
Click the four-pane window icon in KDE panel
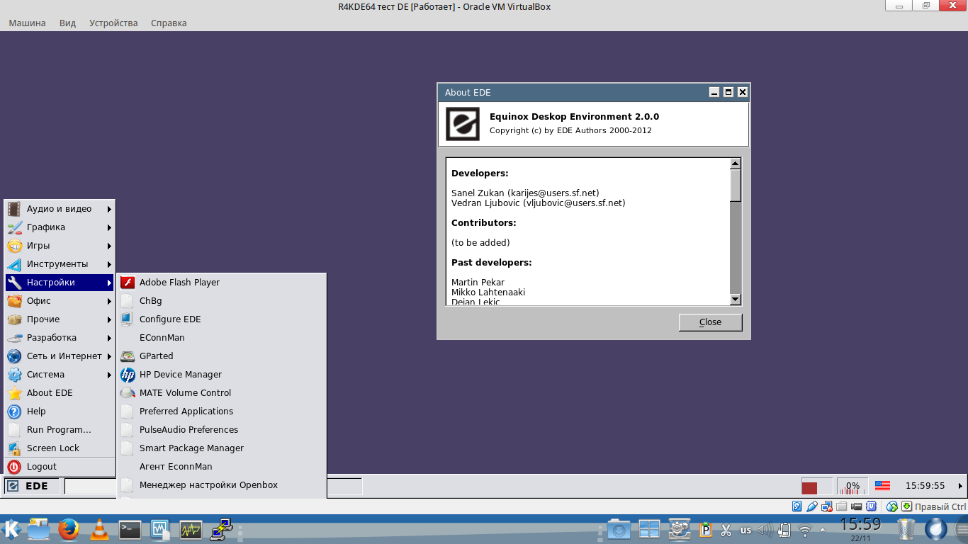649,529
